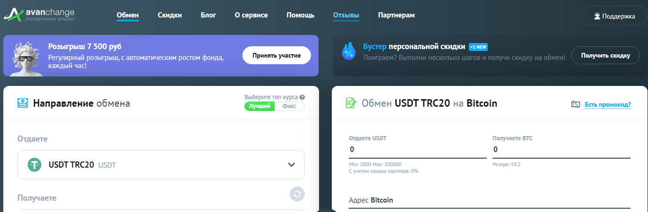Click the Tether USDT coin icon
648x212 pixels.
[x=35, y=165]
